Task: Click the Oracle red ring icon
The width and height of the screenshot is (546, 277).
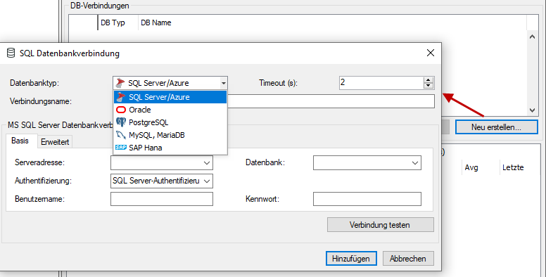Action: click(121, 110)
